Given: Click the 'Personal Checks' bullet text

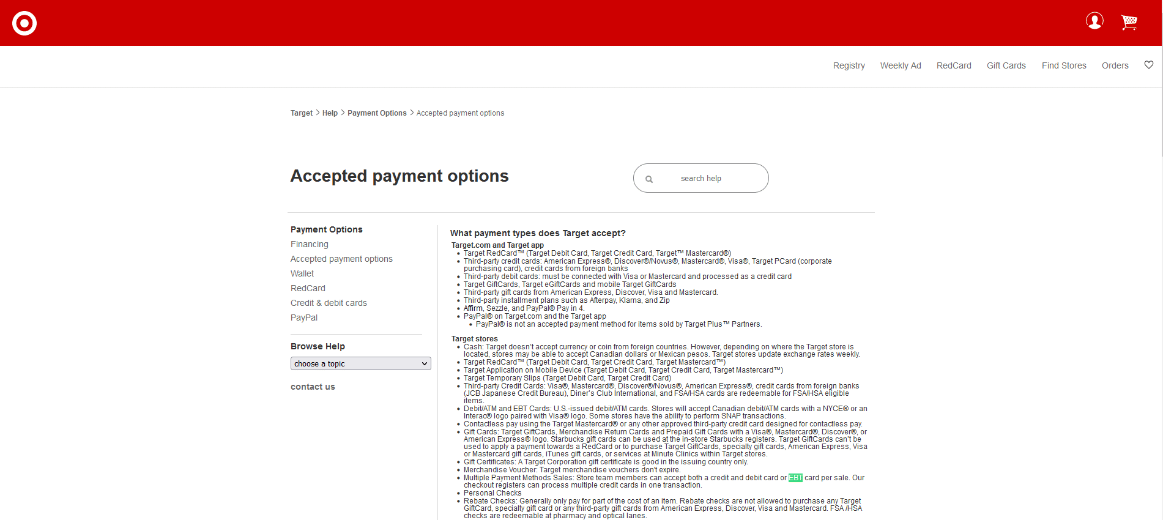Looking at the screenshot, I should pyautogui.click(x=492, y=493).
